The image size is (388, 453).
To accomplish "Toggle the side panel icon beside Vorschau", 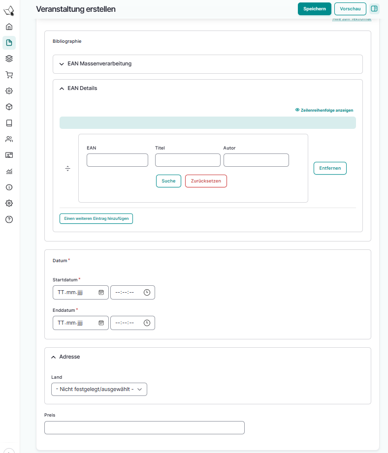I will coord(374,9).
